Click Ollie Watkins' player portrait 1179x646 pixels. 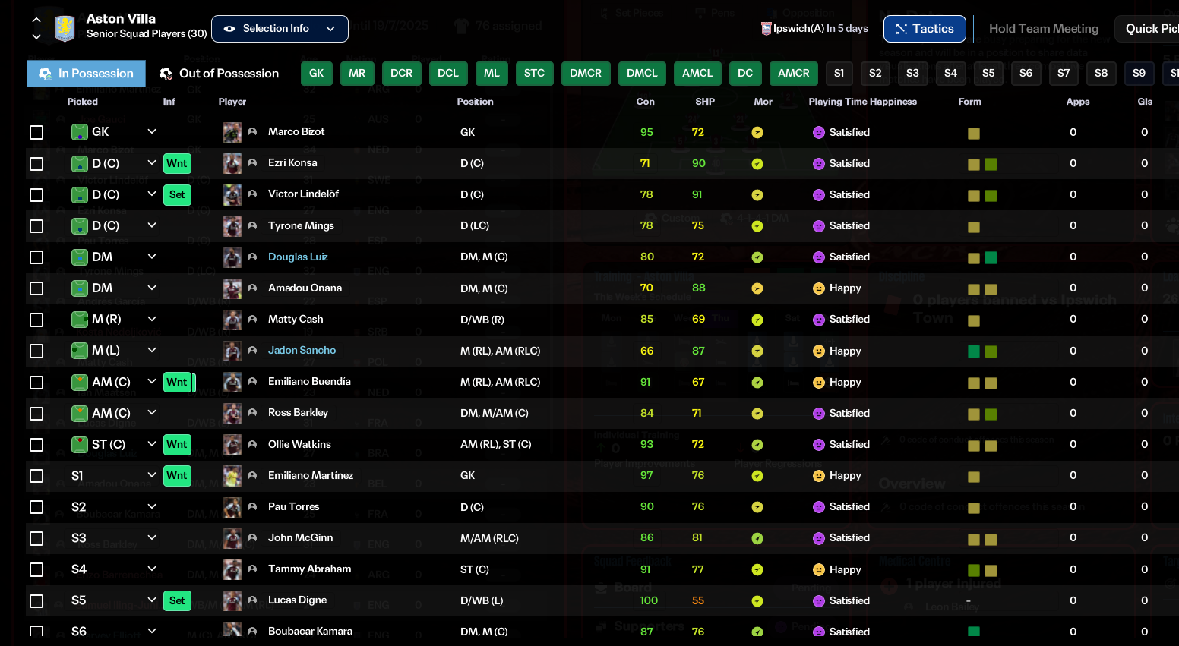point(232,444)
